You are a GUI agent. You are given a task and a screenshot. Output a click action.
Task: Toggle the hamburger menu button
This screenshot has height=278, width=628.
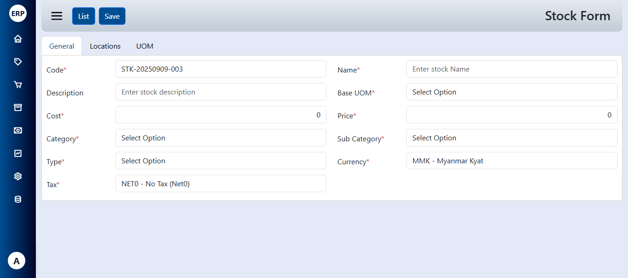coord(57,16)
